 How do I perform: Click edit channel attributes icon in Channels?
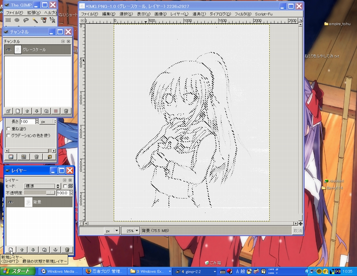pyautogui.click(x=8, y=111)
